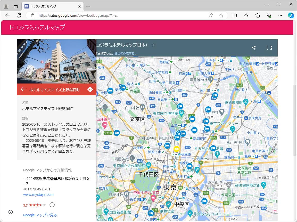Image resolution: width=297 pixels, height=222 pixels.
Task: Reload the page with the refresh icon
Action: point(19,15)
